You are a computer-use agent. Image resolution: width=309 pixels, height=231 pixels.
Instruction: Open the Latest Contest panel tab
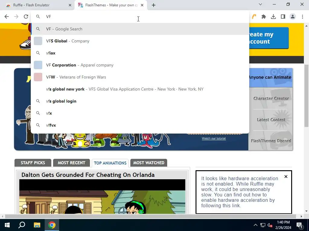[x=271, y=120]
